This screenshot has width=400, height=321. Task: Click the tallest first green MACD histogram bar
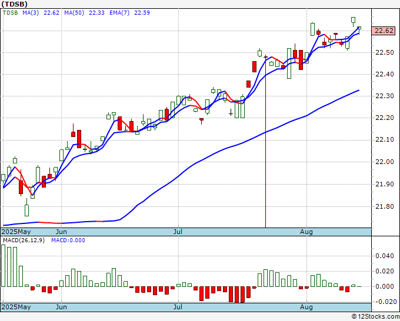coord(3,266)
